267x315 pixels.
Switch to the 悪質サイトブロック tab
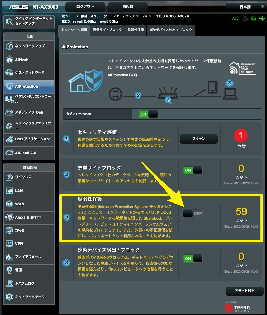107,30
